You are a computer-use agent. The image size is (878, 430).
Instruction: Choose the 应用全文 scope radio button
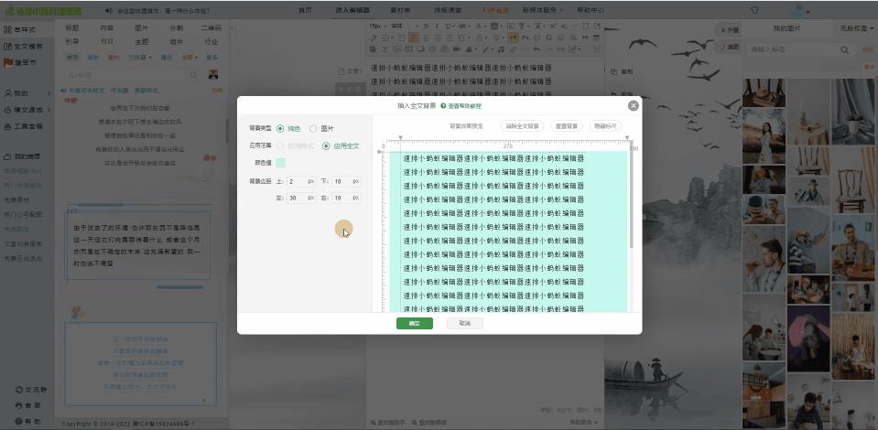tap(326, 145)
